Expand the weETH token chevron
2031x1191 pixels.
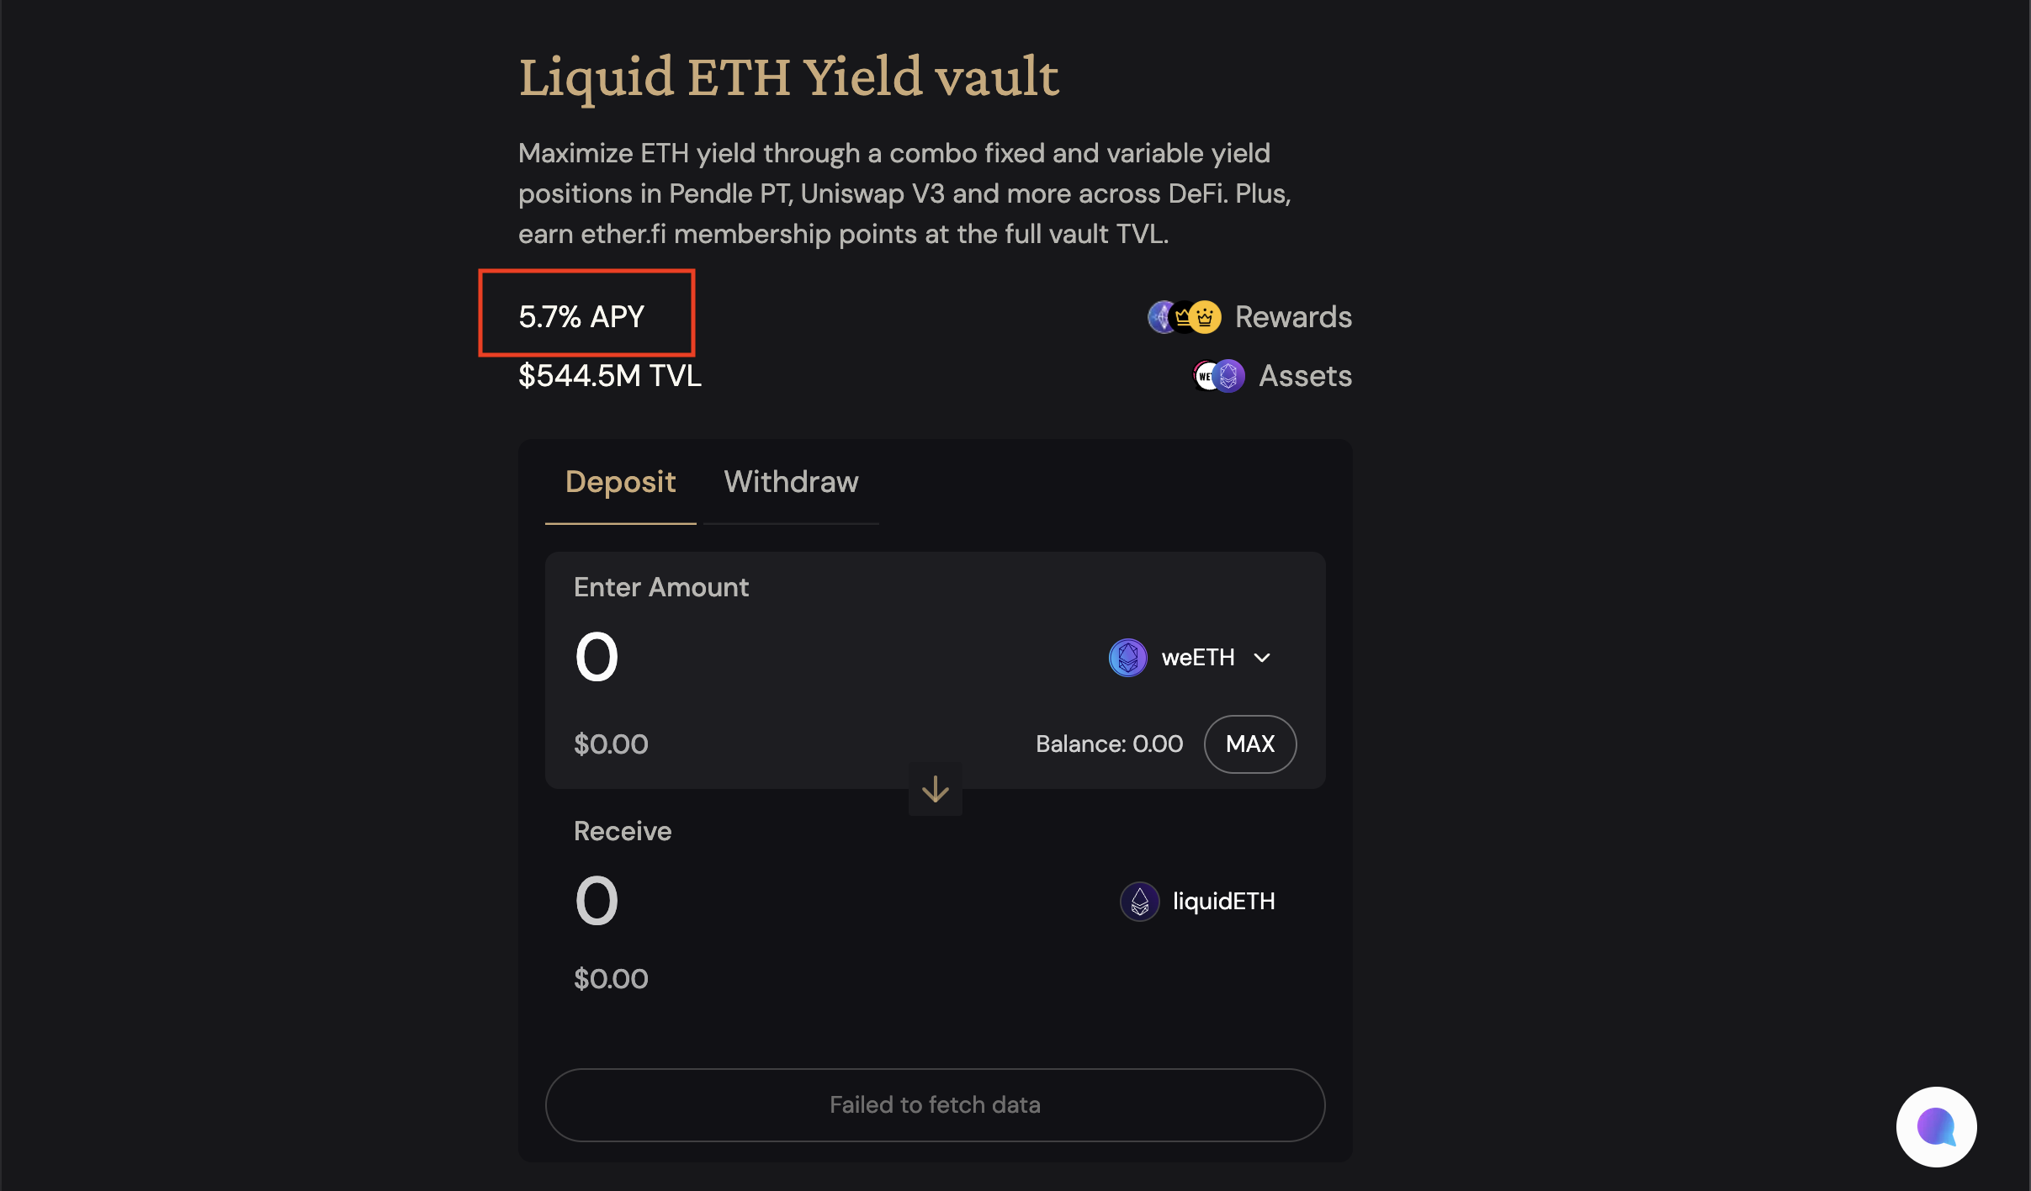(x=1262, y=658)
